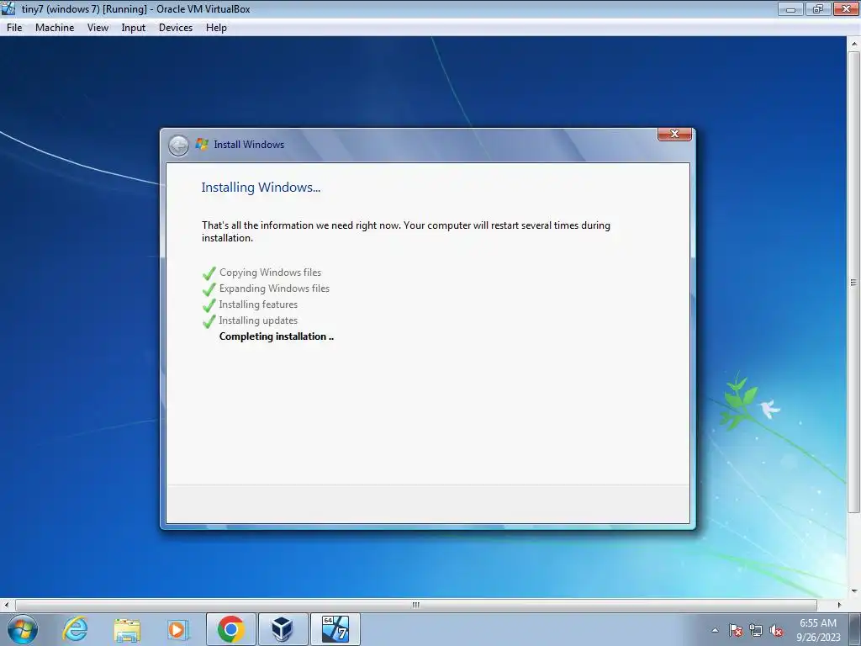This screenshot has width=861, height=646.
Task: Click the vertical scrollbar down arrow
Action: tap(854, 591)
